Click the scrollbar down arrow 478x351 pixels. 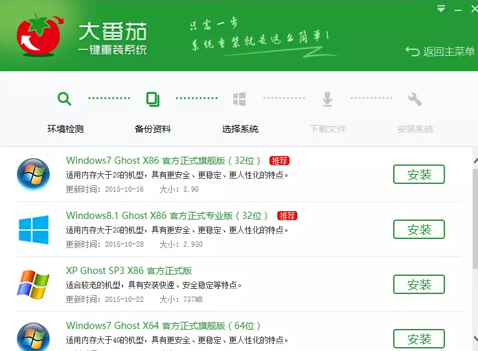(x=475, y=338)
